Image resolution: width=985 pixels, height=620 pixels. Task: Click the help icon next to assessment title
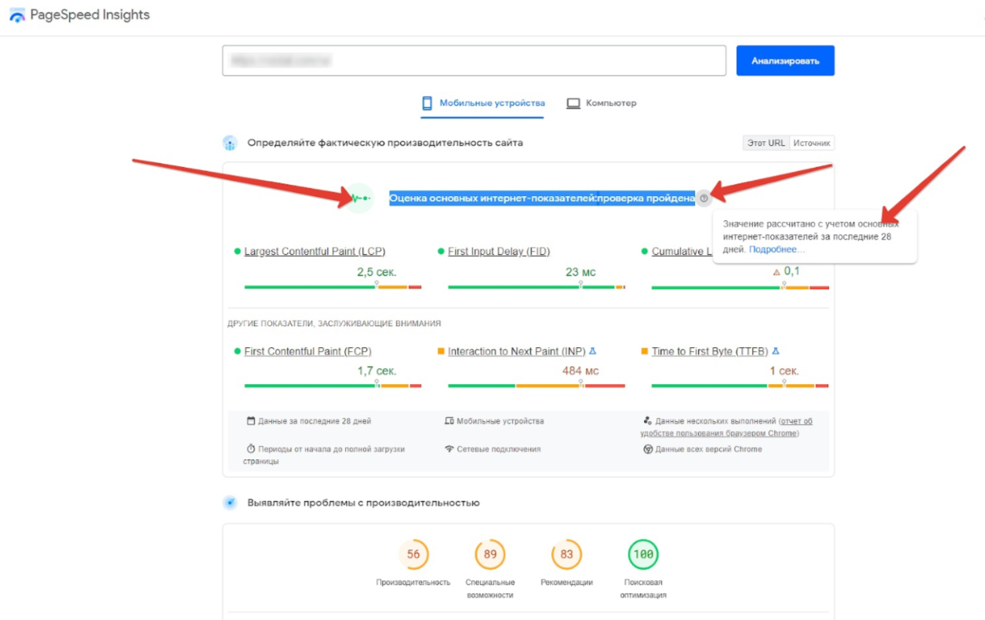pyautogui.click(x=703, y=198)
